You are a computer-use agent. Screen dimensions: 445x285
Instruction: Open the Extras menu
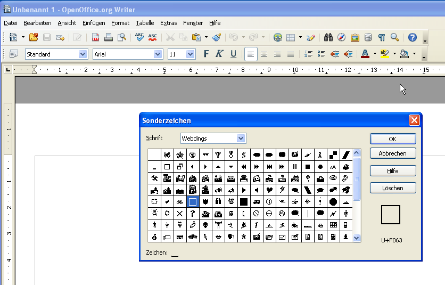168,23
